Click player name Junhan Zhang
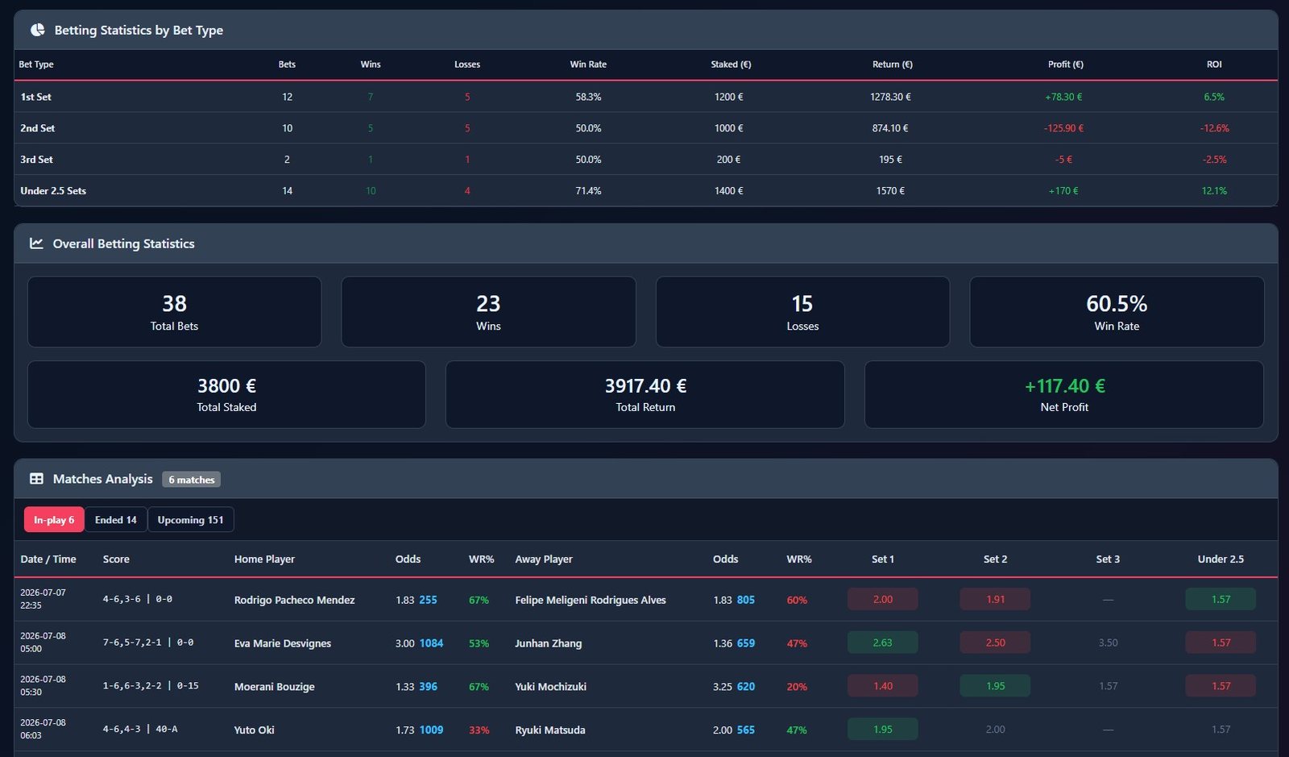 coord(548,643)
